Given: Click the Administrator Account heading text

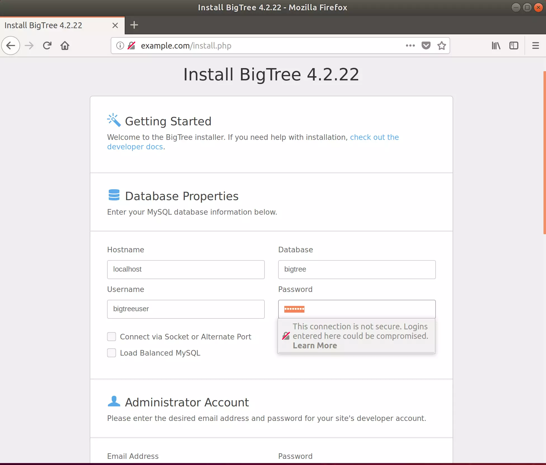Looking at the screenshot, I should click(x=187, y=402).
